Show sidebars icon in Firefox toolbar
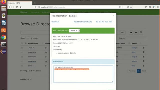The height and width of the screenshot is (90, 160). pyautogui.click(x=150, y=7)
